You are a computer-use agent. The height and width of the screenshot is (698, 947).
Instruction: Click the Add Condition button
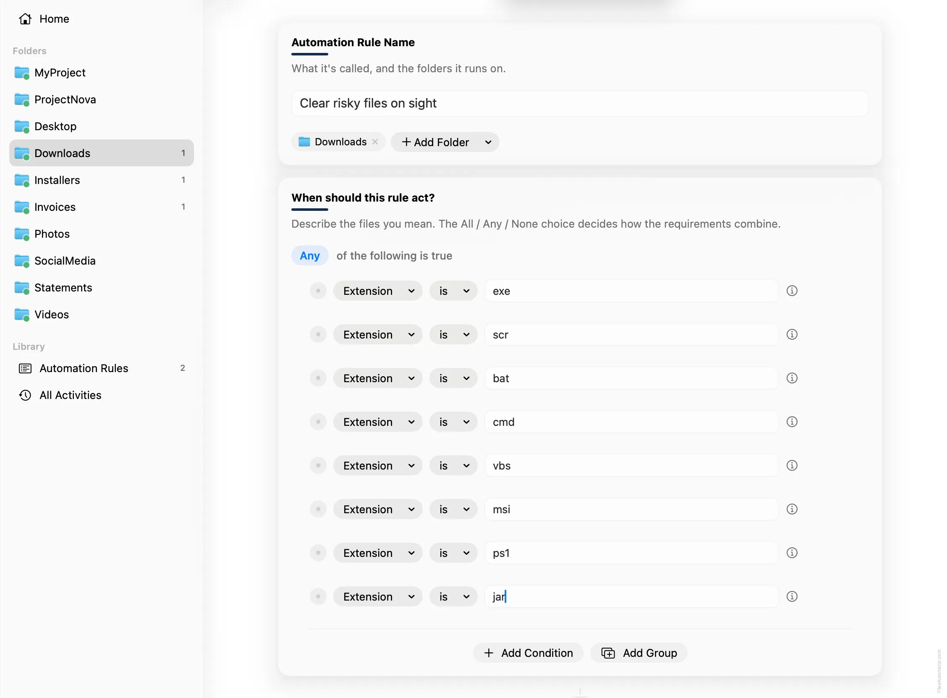[x=528, y=653]
